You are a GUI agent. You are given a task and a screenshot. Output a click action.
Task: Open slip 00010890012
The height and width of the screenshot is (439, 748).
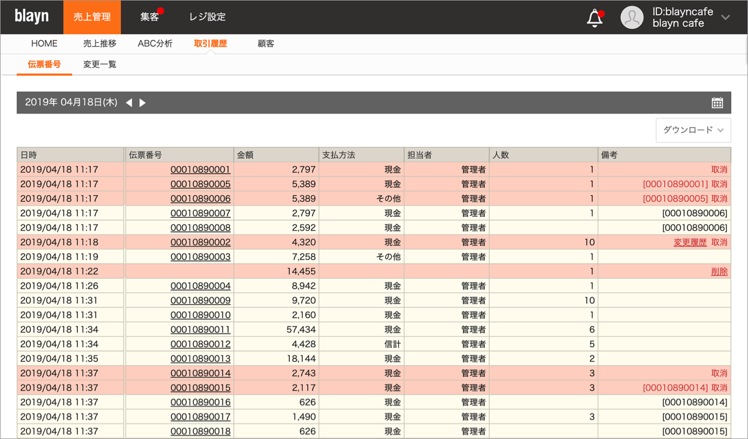pos(200,344)
